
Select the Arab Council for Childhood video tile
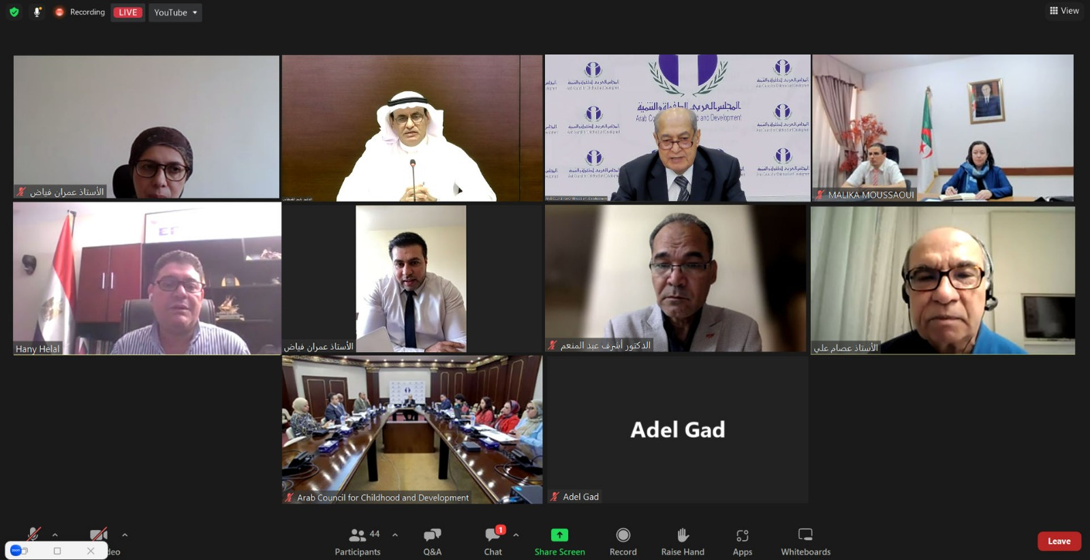412,429
